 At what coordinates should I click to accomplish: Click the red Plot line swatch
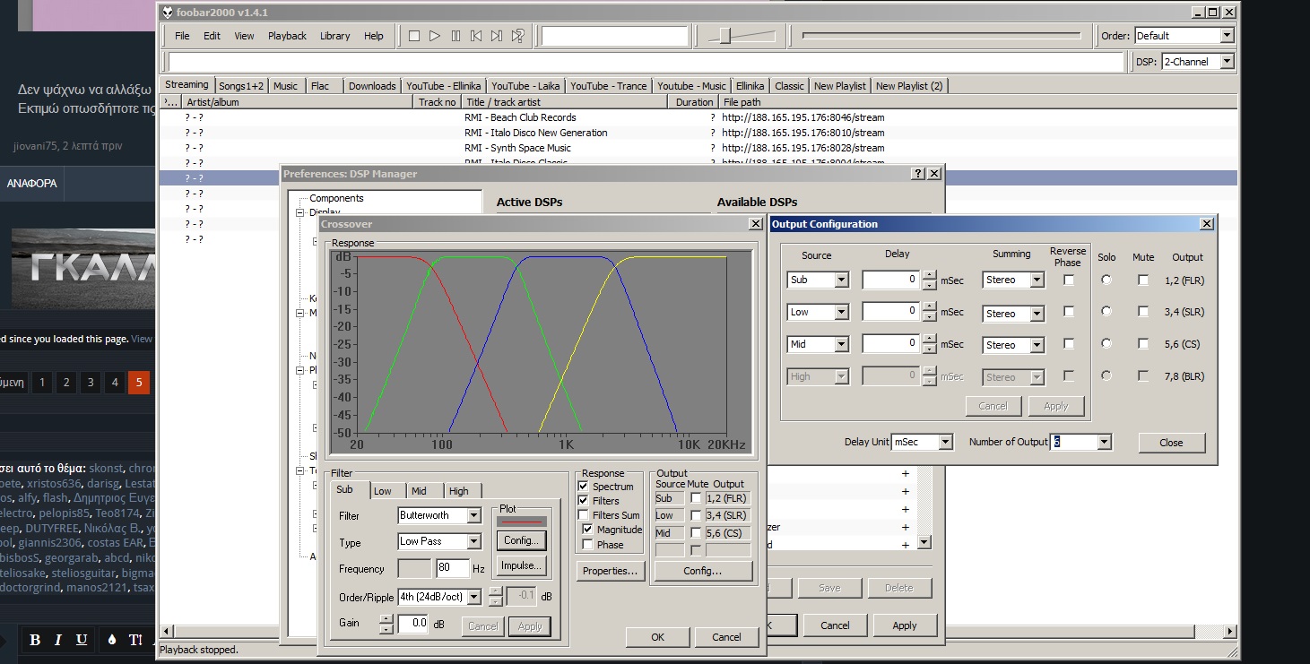[x=520, y=521]
